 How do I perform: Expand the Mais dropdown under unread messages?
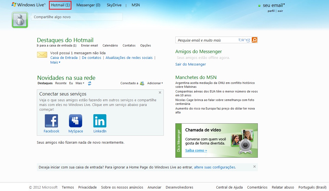pyautogui.click(x=55, y=62)
